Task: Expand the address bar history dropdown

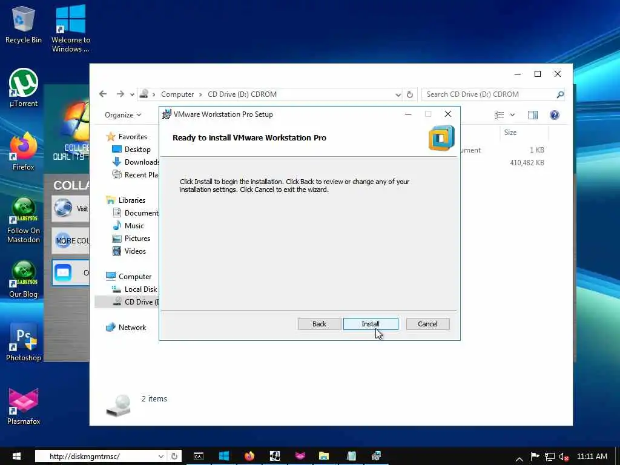Action: pyautogui.click(x=398, y=94)
